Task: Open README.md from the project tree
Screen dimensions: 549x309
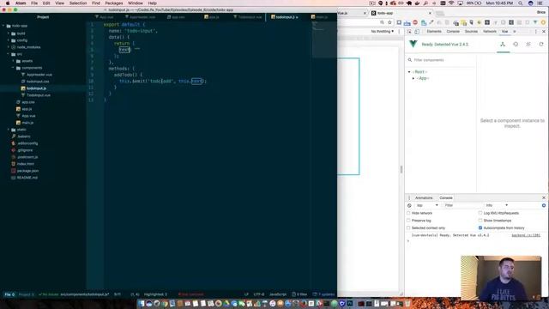Action: [27, 178]
